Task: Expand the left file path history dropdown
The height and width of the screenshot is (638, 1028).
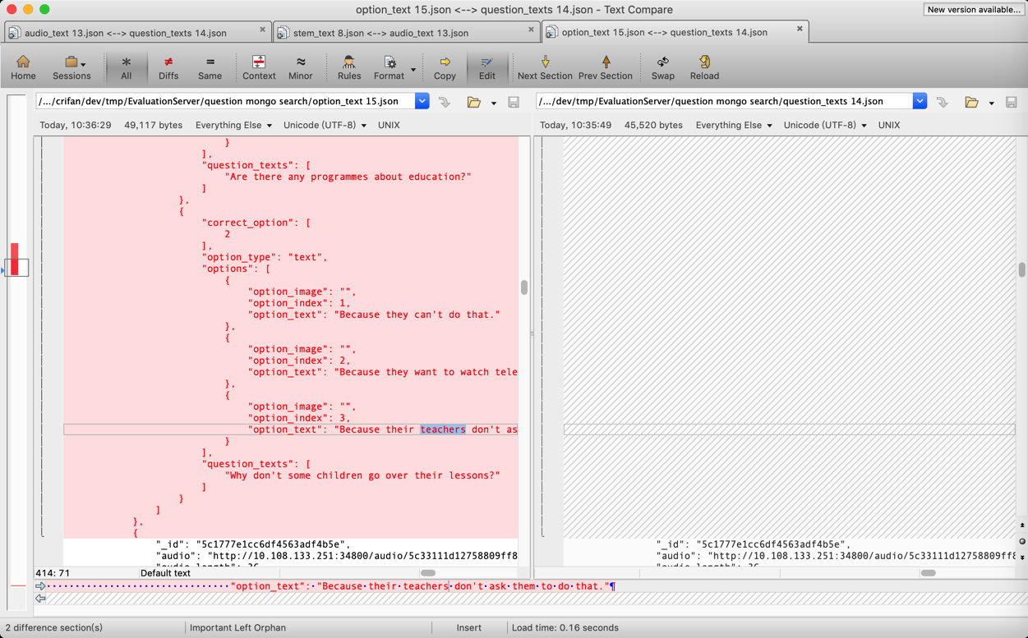Action: click(x=422, y=101)
